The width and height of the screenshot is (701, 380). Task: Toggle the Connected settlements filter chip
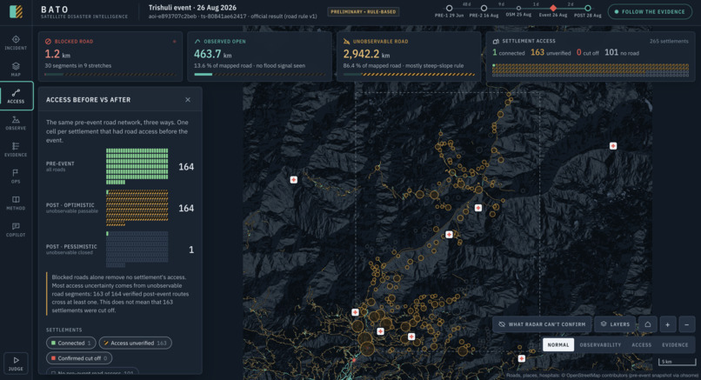tap(71, 343)
